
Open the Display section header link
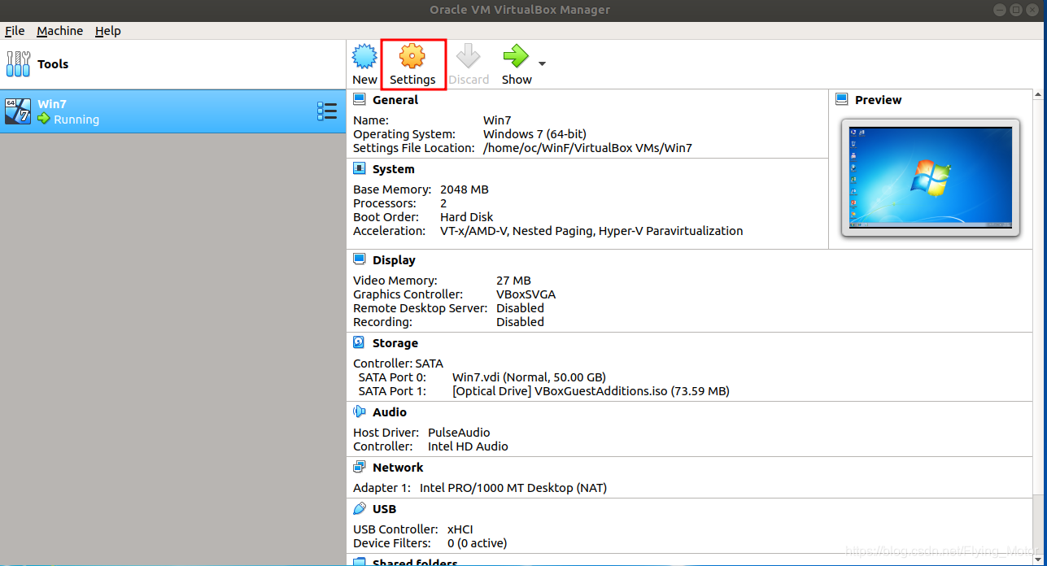point(394,260)
